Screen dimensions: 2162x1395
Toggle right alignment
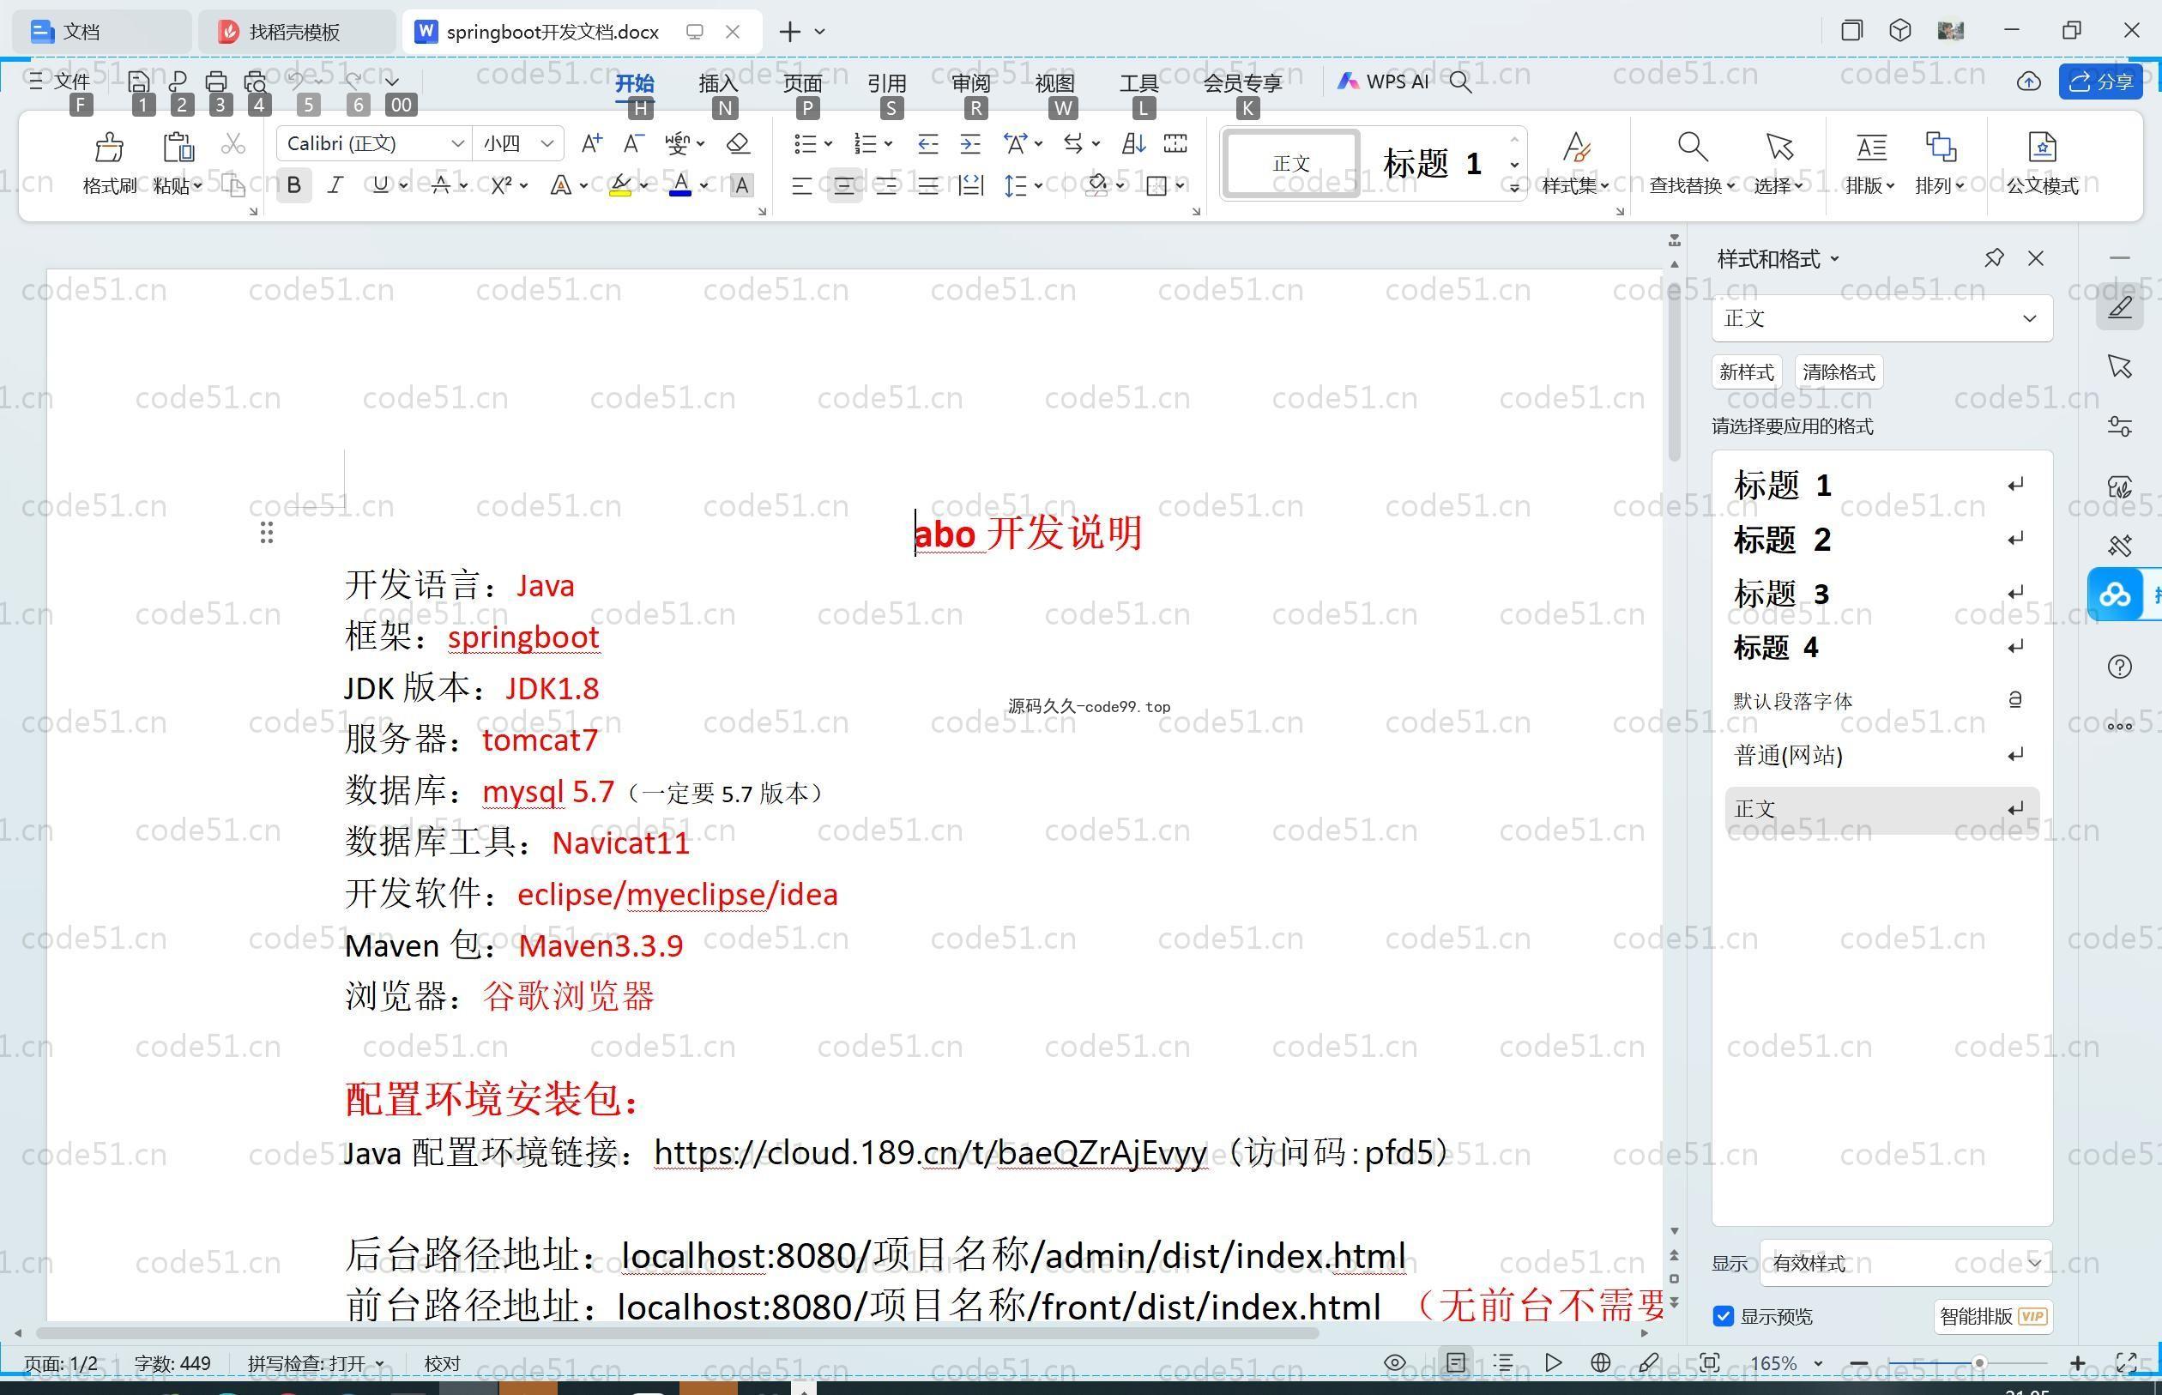885,185
